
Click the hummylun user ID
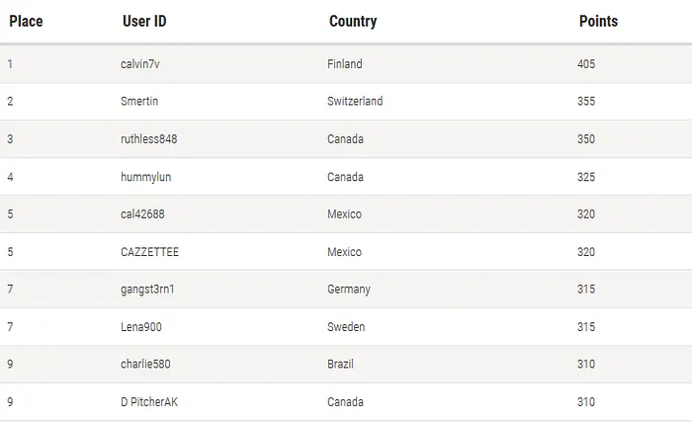click(144, 177)
